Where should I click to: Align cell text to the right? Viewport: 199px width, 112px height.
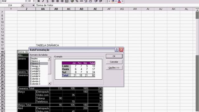(62, 1)
